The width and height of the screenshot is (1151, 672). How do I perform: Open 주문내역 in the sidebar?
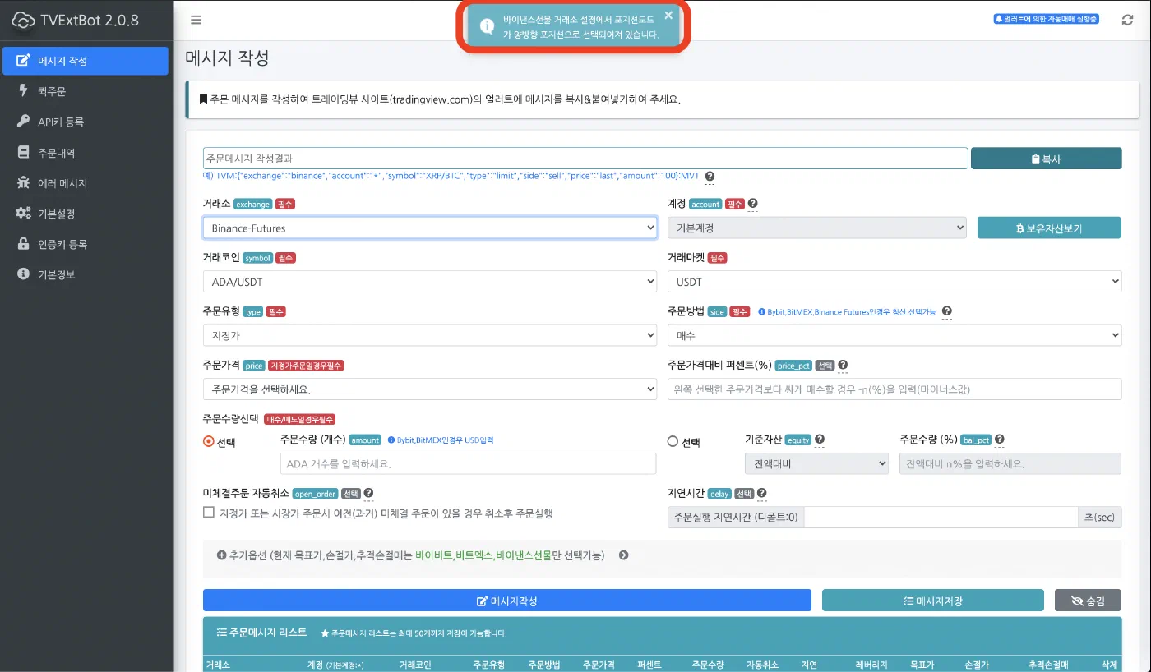tap(86, 152)
